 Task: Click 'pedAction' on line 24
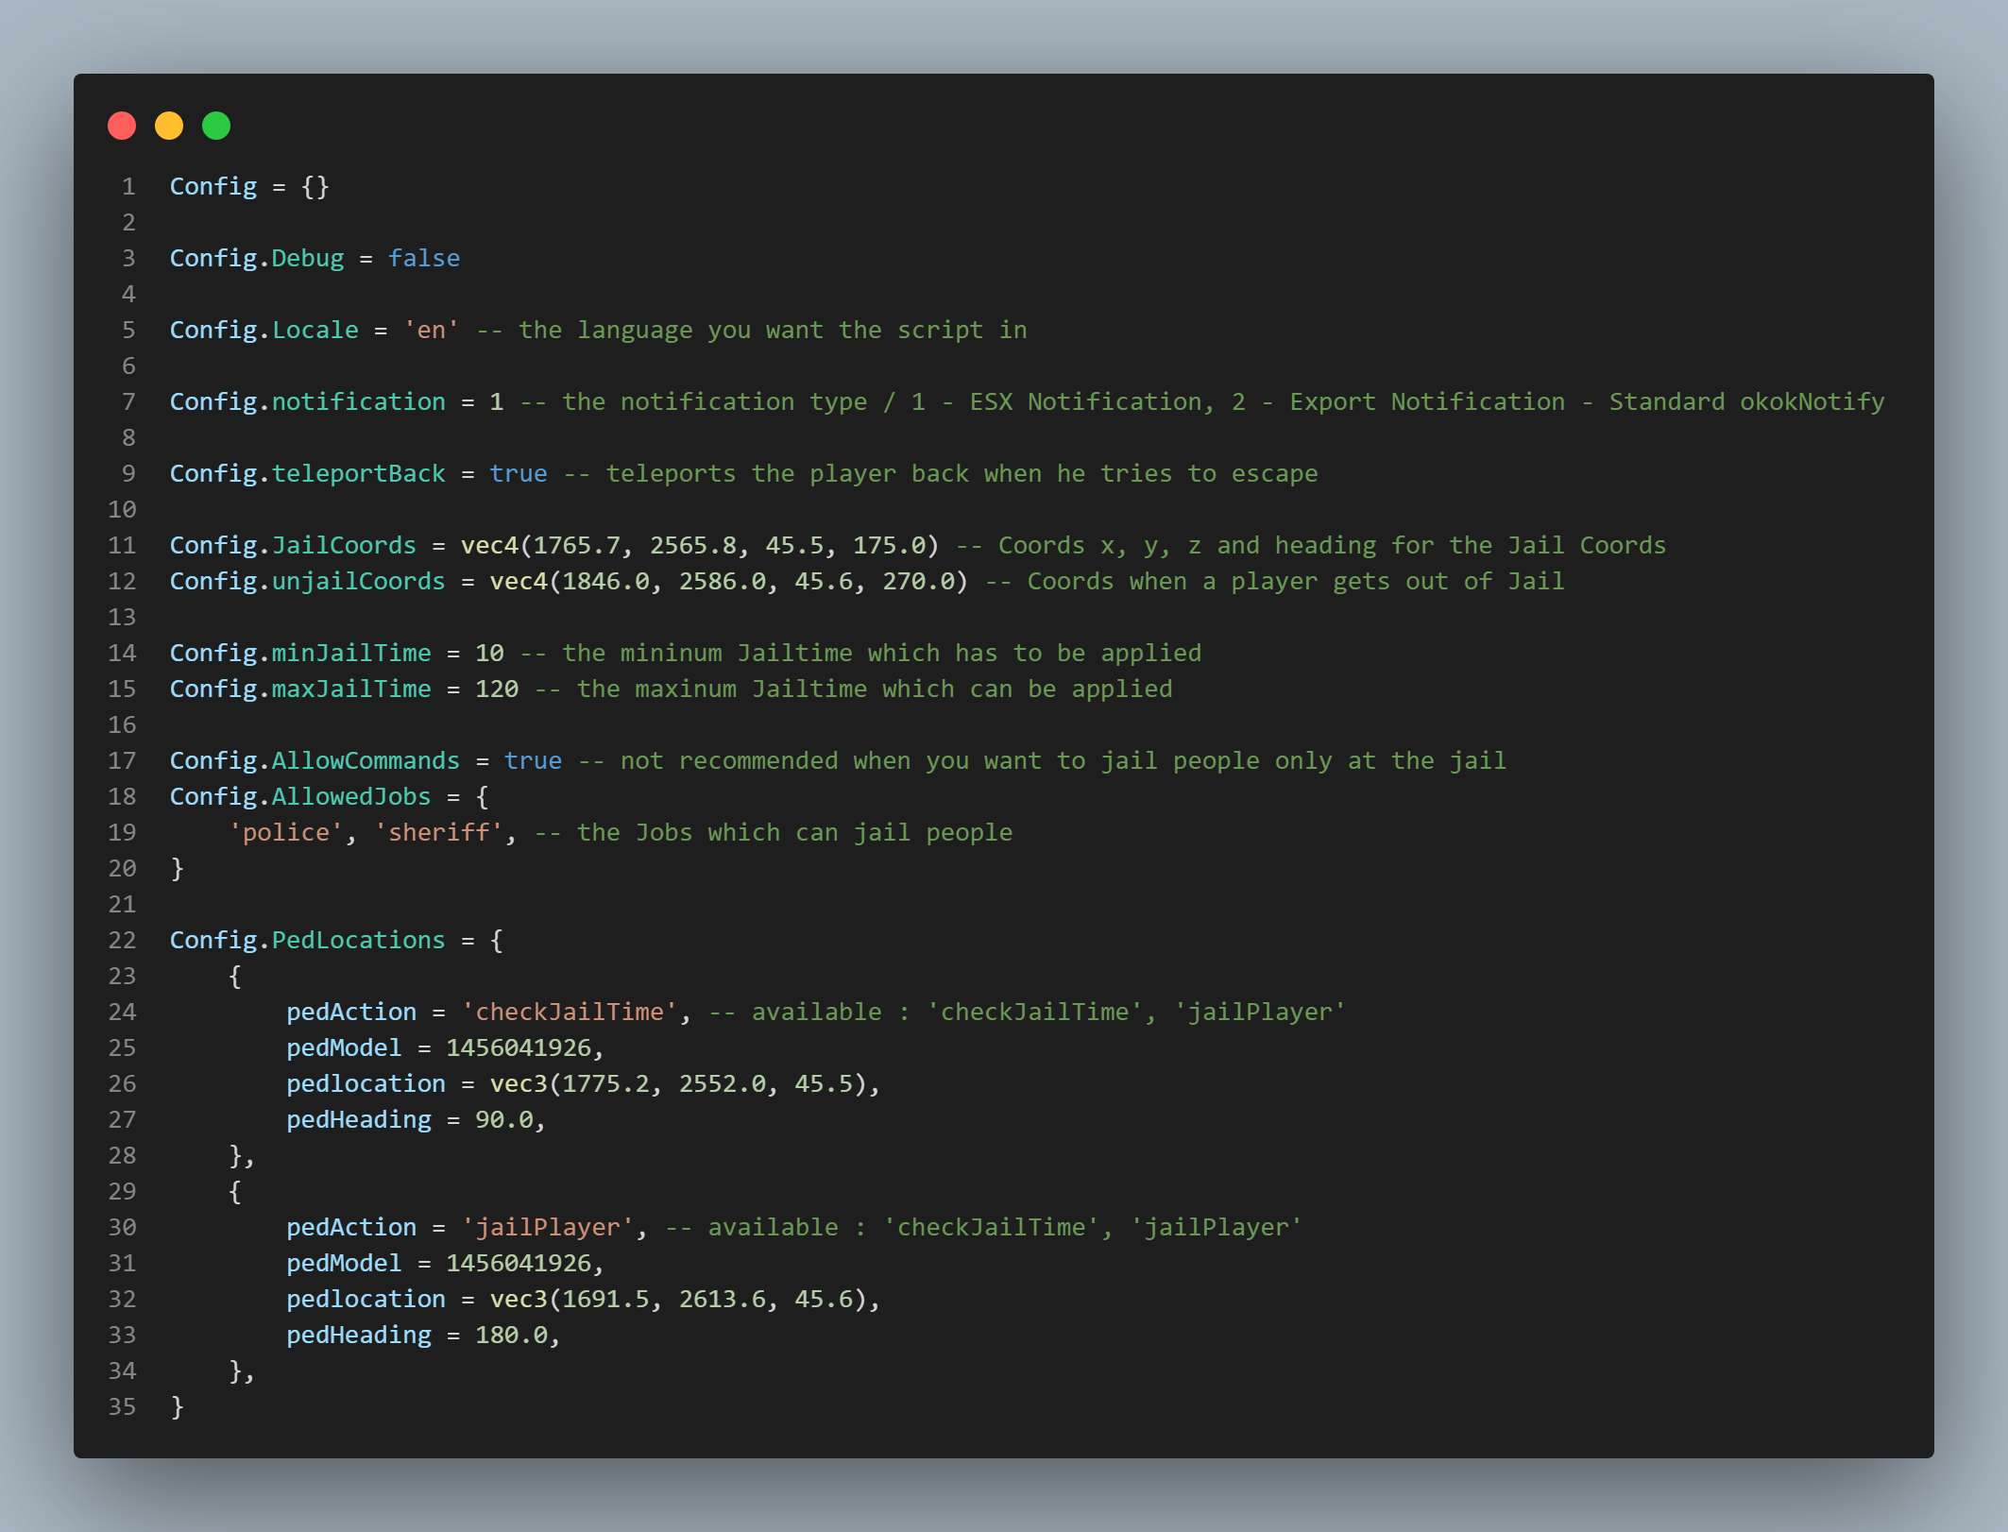point(351,1013)
